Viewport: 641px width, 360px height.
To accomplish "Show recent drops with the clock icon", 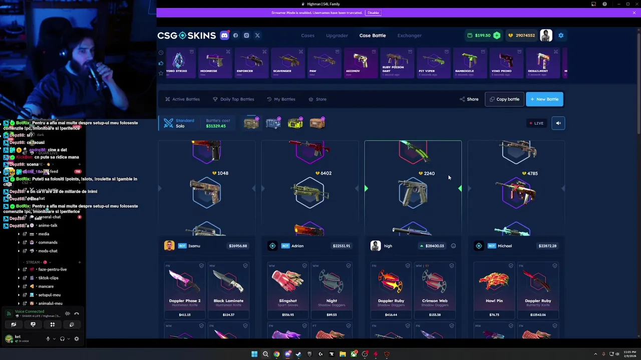I will click(x=161, y=52).
